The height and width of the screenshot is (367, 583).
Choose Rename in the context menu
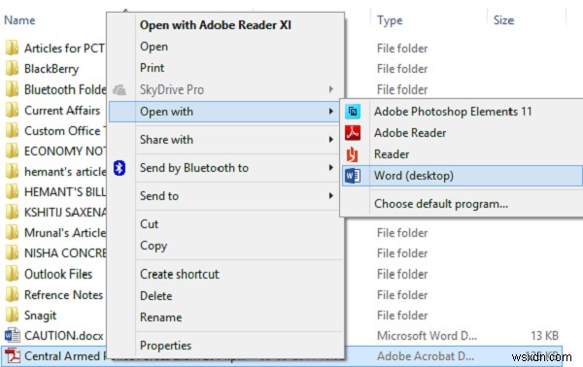coord(161,317)
